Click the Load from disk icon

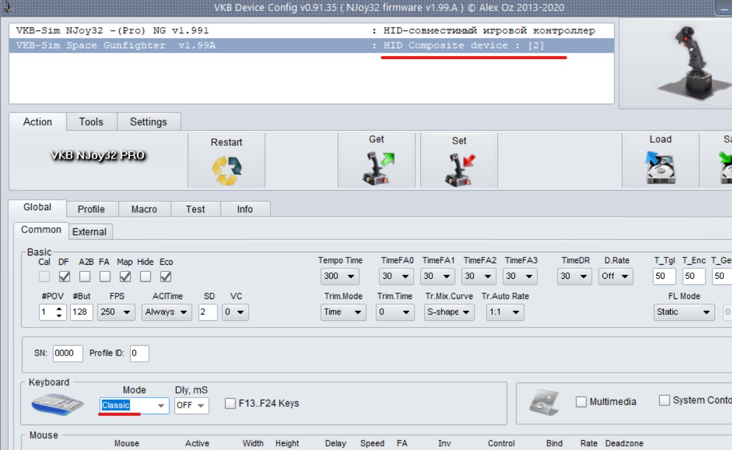pos(660,167)
